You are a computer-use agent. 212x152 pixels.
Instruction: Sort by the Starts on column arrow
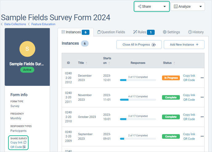[x=109, y=63]
